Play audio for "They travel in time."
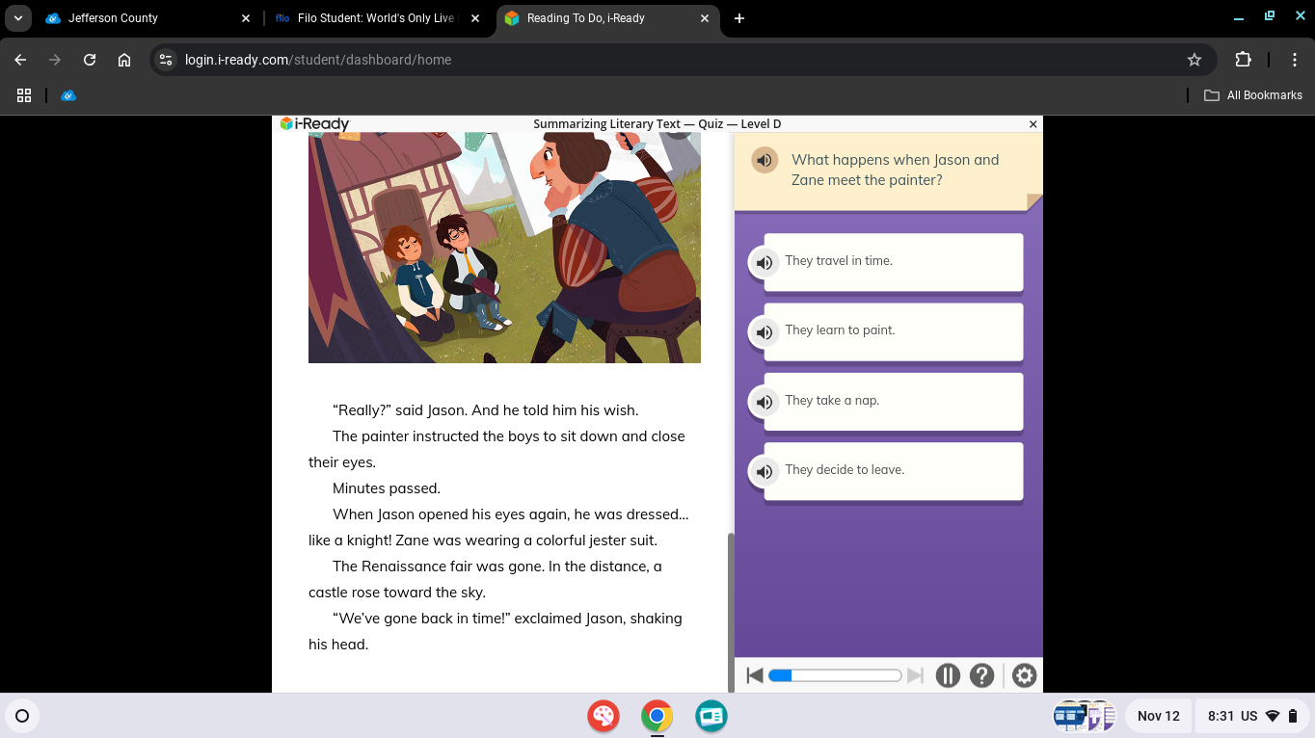The height and width of the screenshot is (738, 1315). [x=765, y=262]
